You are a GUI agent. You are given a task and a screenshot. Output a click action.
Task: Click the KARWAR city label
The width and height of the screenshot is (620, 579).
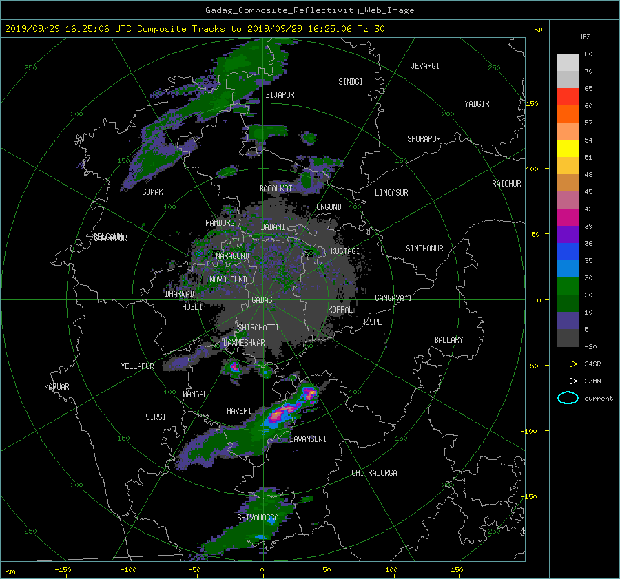[x=56, y=386]
